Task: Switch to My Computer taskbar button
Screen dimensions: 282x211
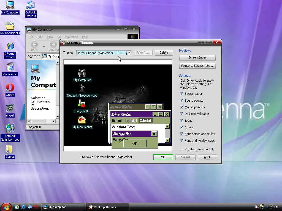Action: 63,207
